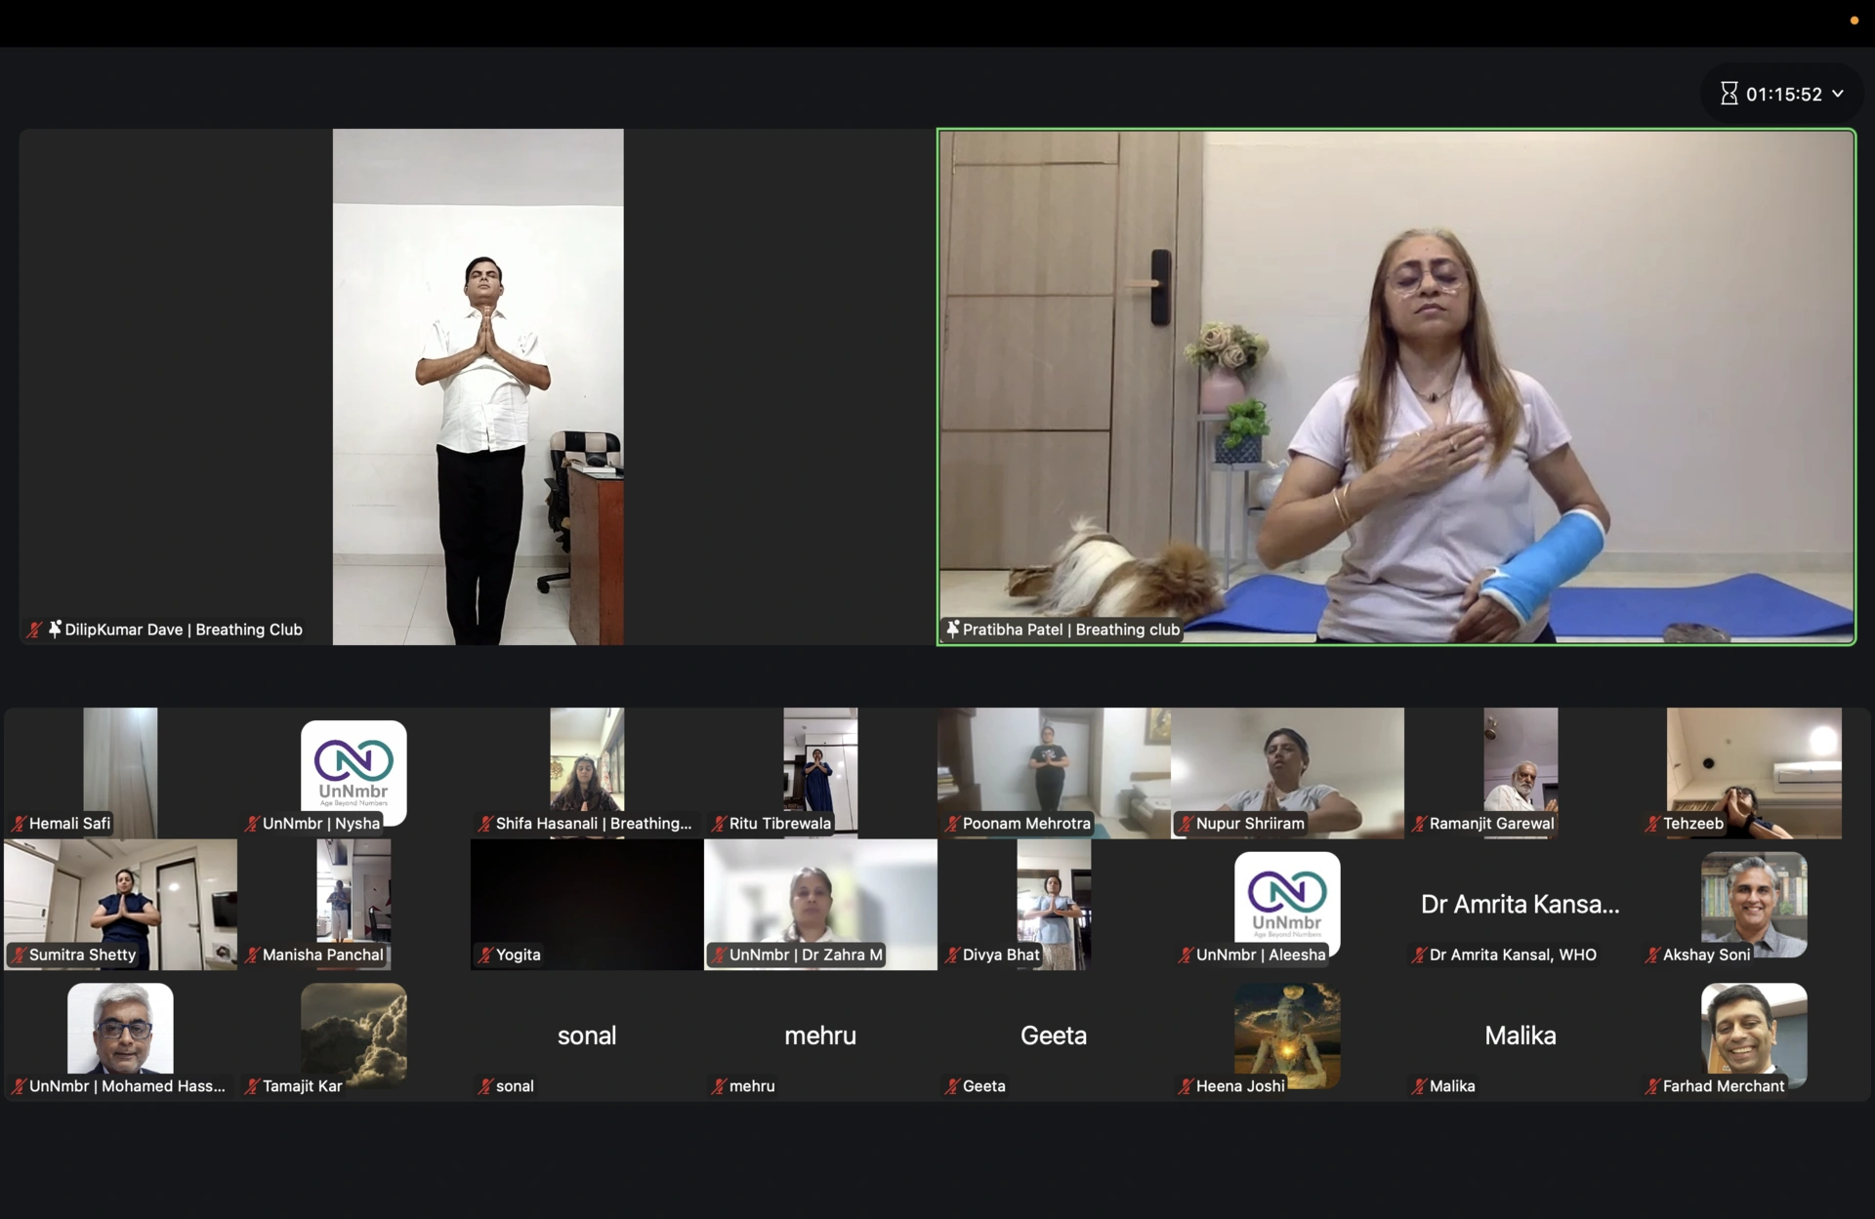Click the 'Dr Amrita Kansa...' name tile
The width and height of the screenshot is (1875, 1219).
coord(1521,905)
